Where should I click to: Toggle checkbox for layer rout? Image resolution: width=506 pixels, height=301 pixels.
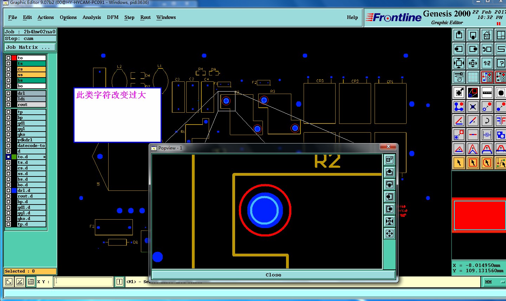(8, 105)
